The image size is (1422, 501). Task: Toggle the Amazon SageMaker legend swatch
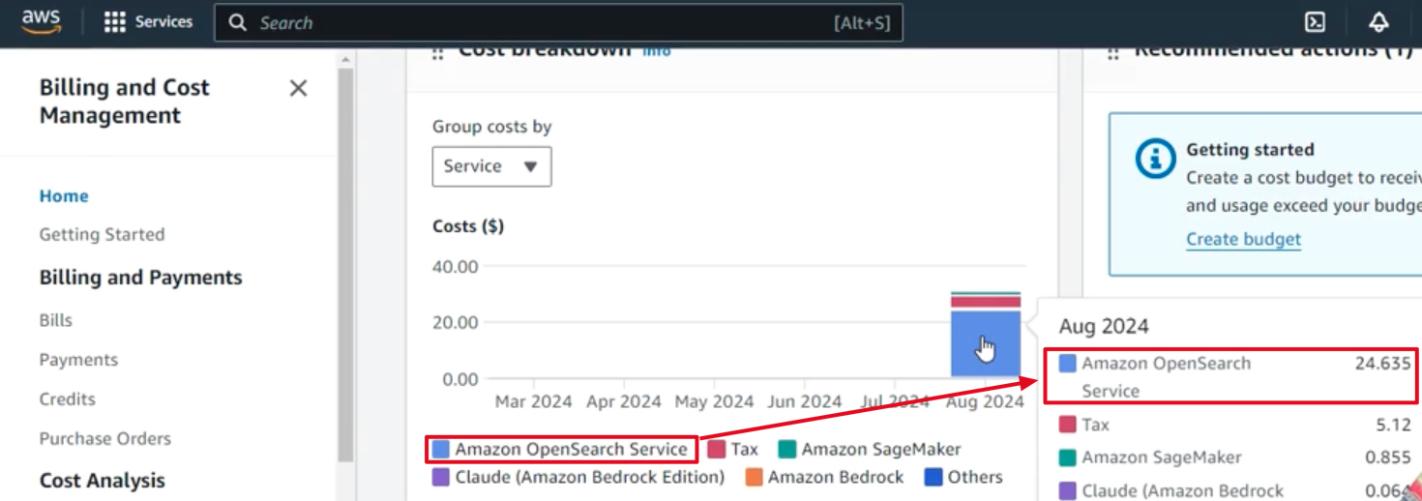pyautogui.click(x=787, y=449)
